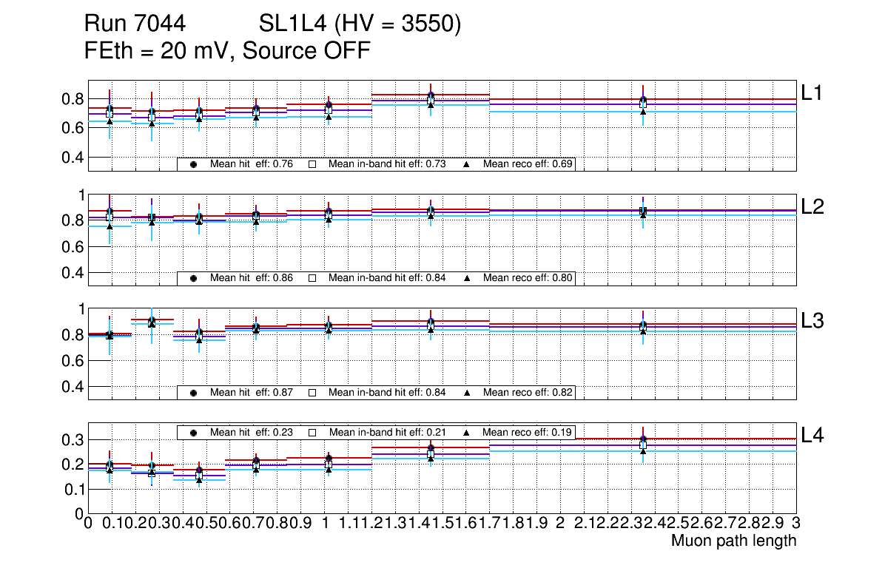Click the triangle legend marker in L2 panel
Image resolution: width=885 pixels, height=571 pixels.
click(468, 279)
